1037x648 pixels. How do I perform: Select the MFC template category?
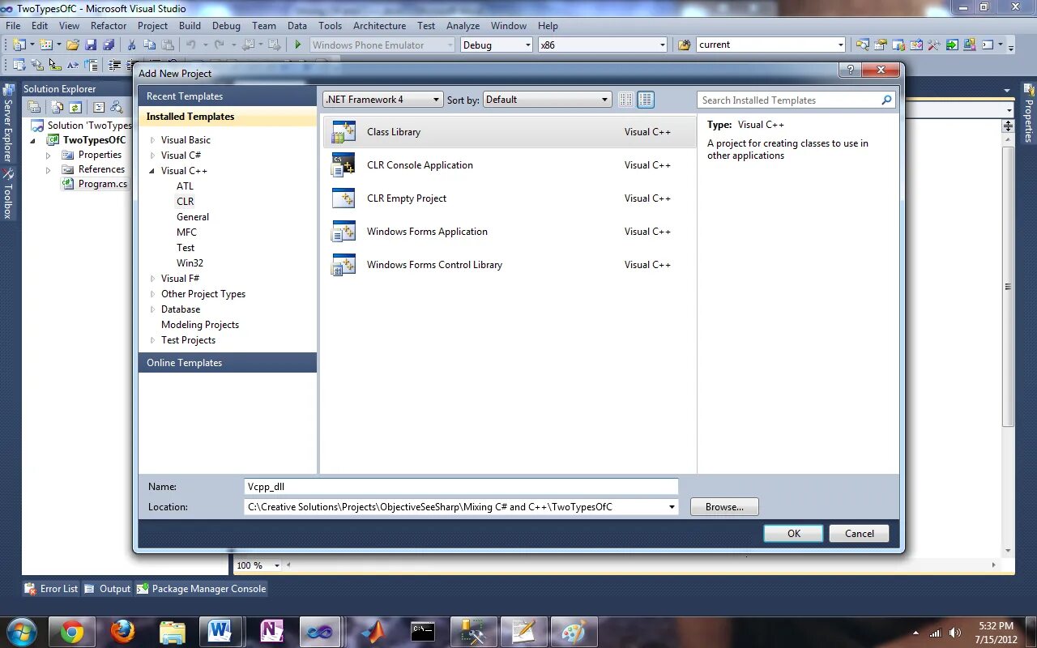click(186, 232)
